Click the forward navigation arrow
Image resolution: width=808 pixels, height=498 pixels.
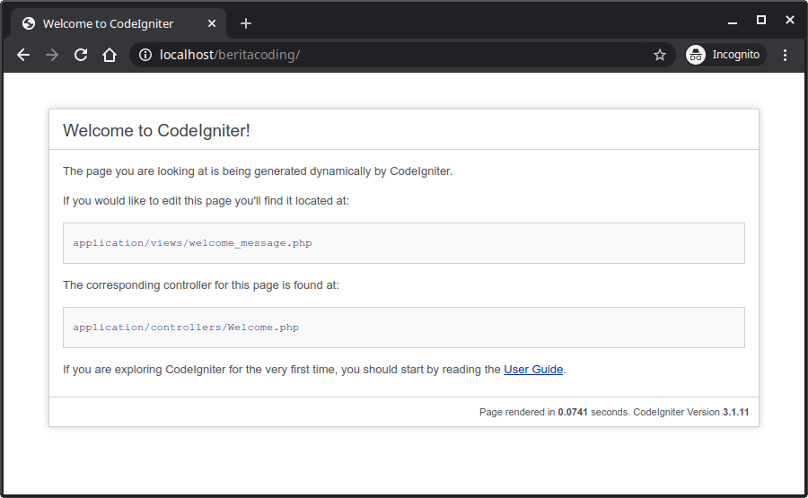pyautogui.click(x=52, y=55)
